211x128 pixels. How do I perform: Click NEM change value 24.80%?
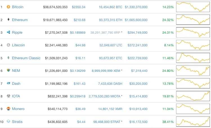tap(168, 71)
